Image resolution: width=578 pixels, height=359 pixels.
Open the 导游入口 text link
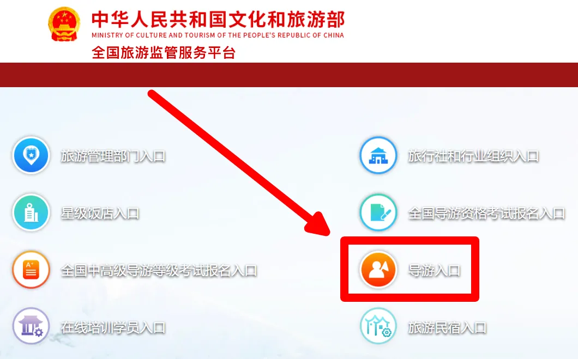[x=434, y=271]
